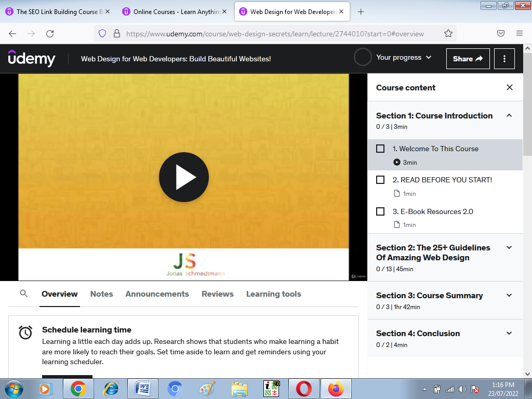Viewport: 532px width, 399px height.
Task: Open the search icon beside Overview tab
Action: pyautogui.click(x=23, y=294)
